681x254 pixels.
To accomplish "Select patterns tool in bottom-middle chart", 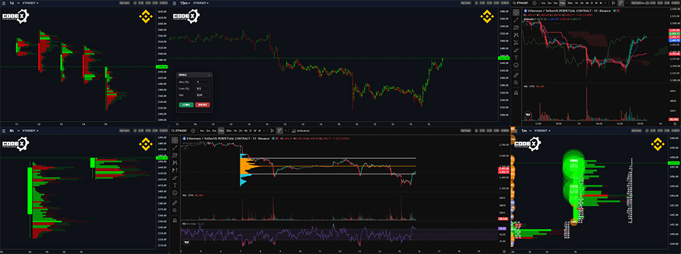I will pos(175,162).
